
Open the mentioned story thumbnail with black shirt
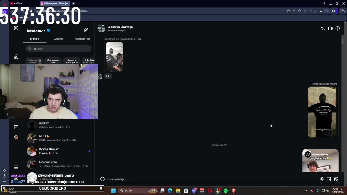coord(322,112)
